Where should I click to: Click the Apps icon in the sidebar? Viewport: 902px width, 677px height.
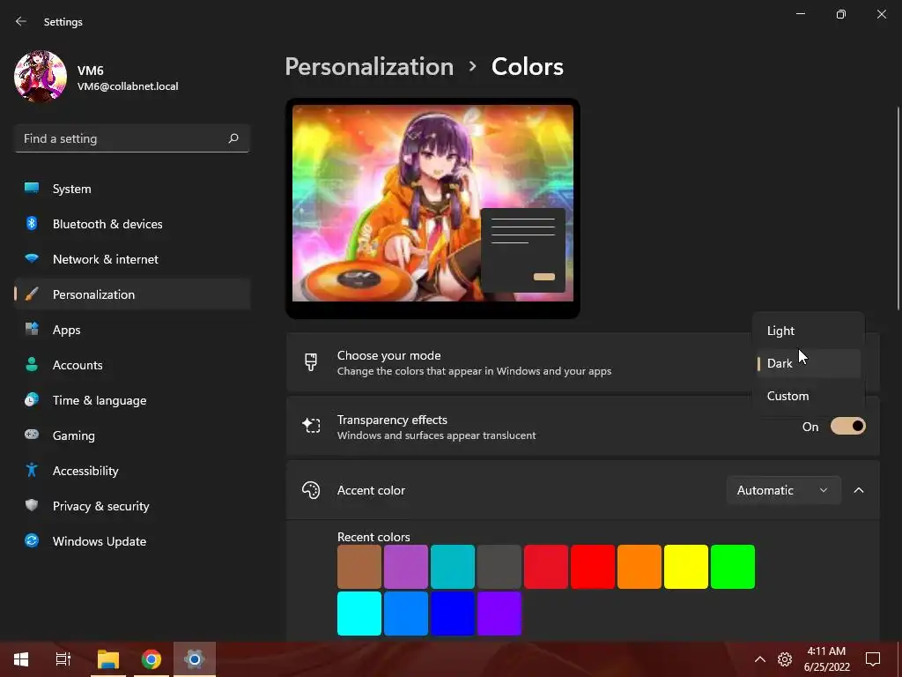point(32,330)
